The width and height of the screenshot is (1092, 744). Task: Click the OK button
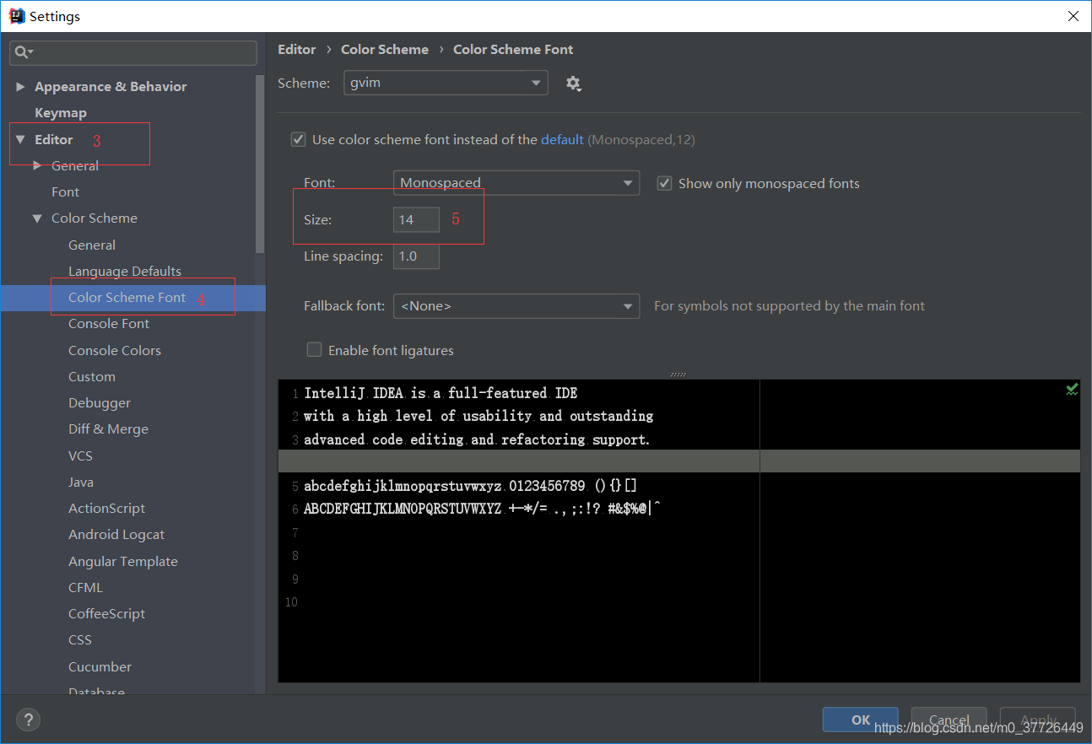(861, 720)
